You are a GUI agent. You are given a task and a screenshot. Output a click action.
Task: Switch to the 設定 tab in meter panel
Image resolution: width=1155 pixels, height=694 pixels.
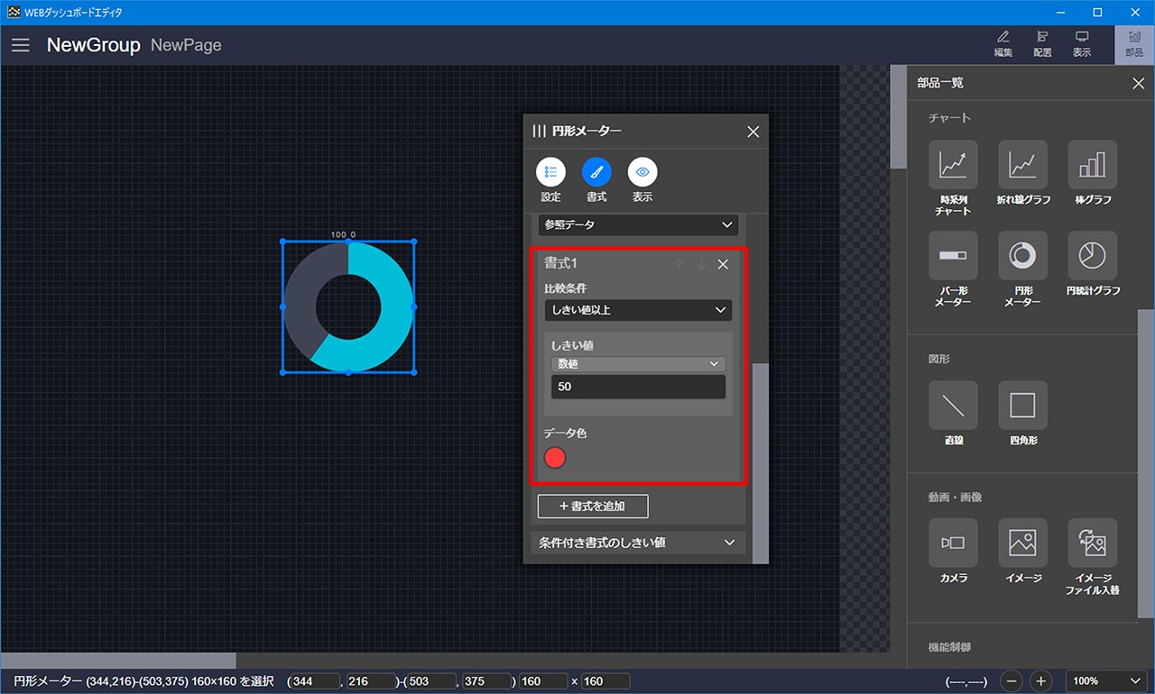pyautogui.click(x=550, y=172)
